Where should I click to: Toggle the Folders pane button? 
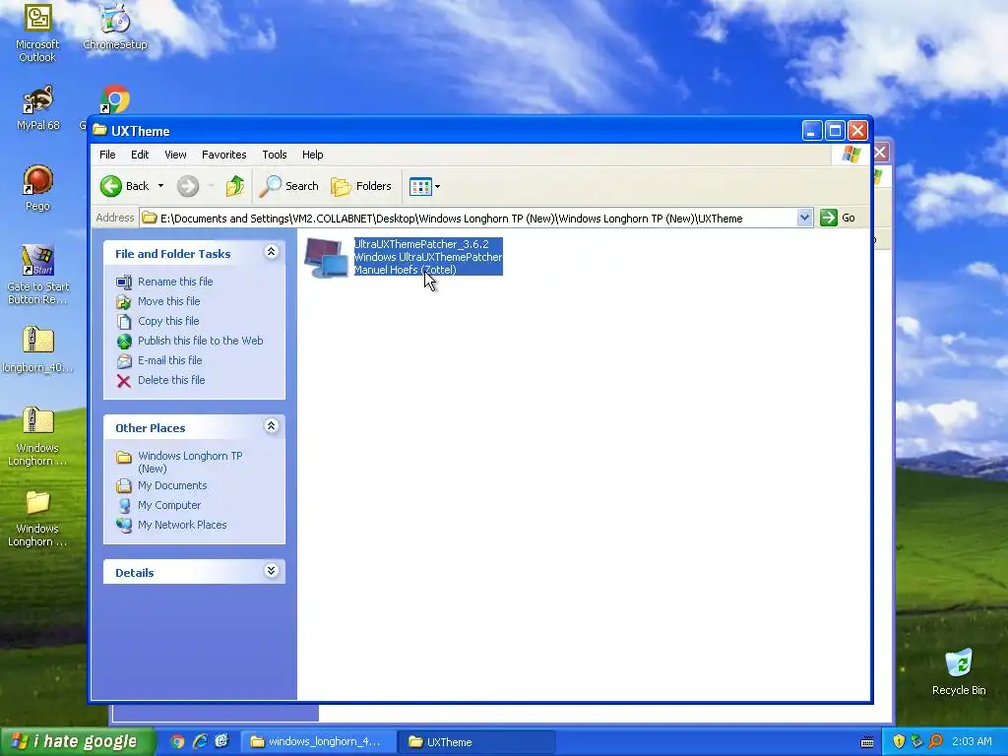pyautogui.click(x=361, y=186)
